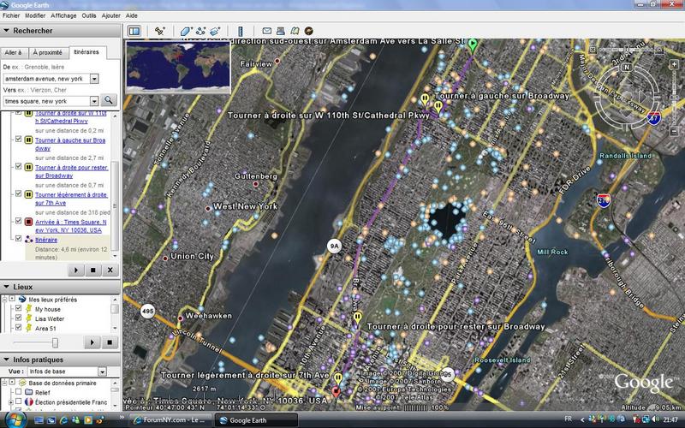Image resolution: width=685 pixels, height=428 pixels.
Task: Toggle checkbox for Arrivée à Times Square step
Action: tap(18, 221)
